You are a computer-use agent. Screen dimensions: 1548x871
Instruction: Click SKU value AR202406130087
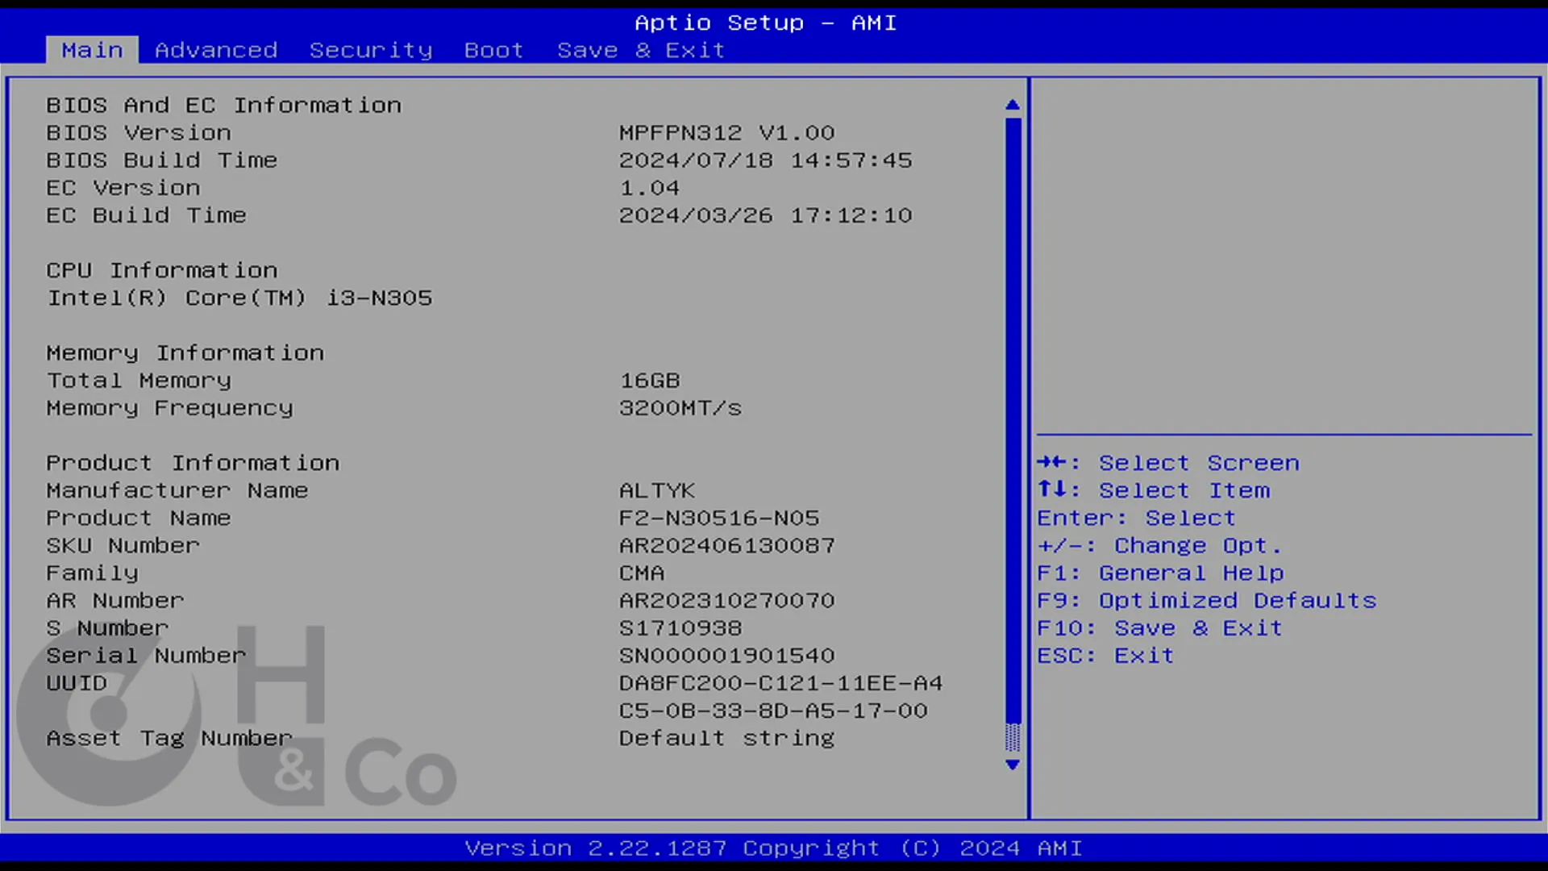(726, 545)
